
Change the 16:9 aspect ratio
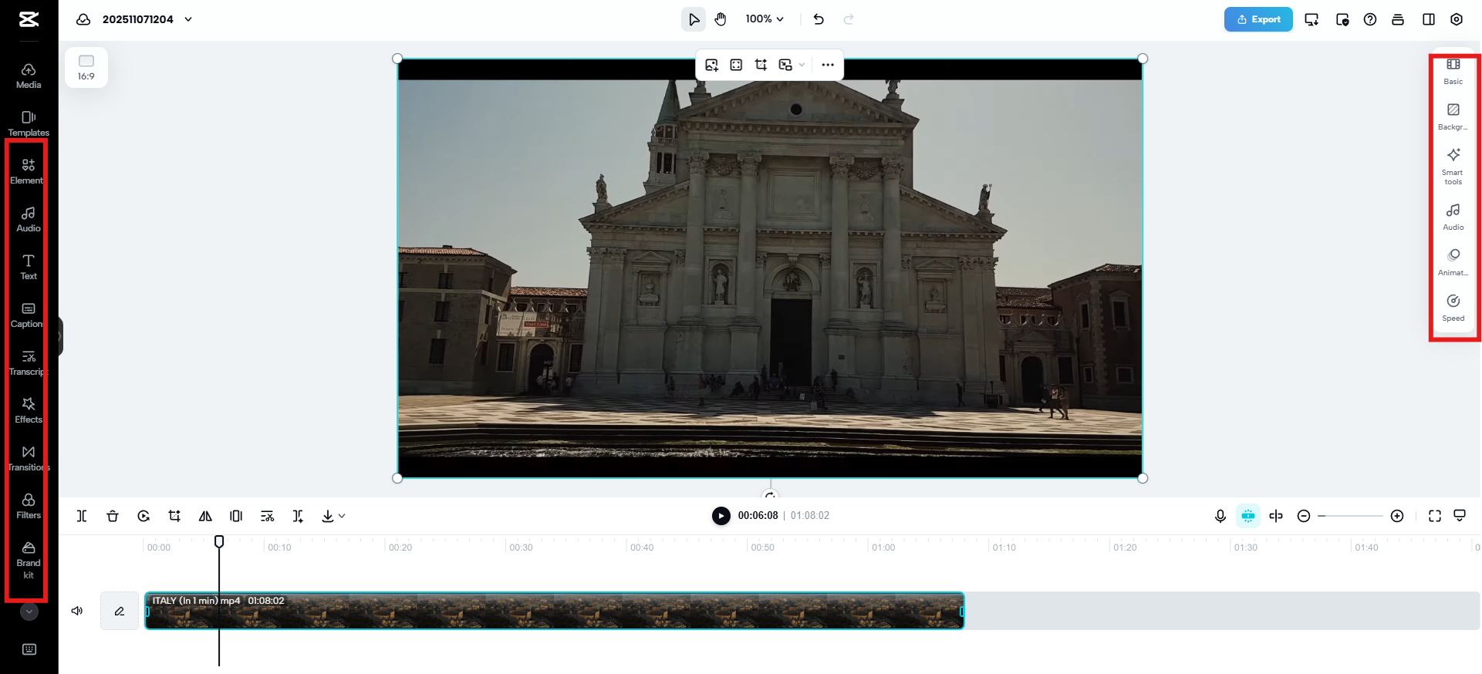[86, 67]
